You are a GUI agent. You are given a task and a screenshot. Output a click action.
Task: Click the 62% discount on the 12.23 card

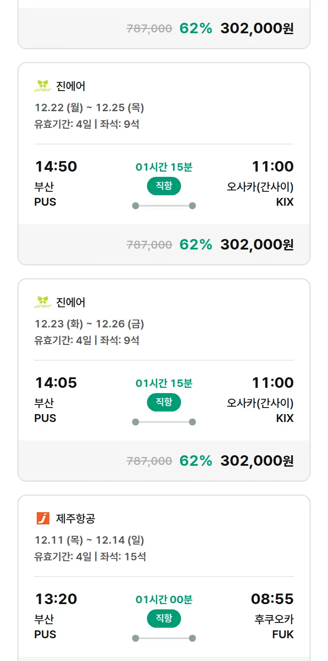[x=195, y=461]
